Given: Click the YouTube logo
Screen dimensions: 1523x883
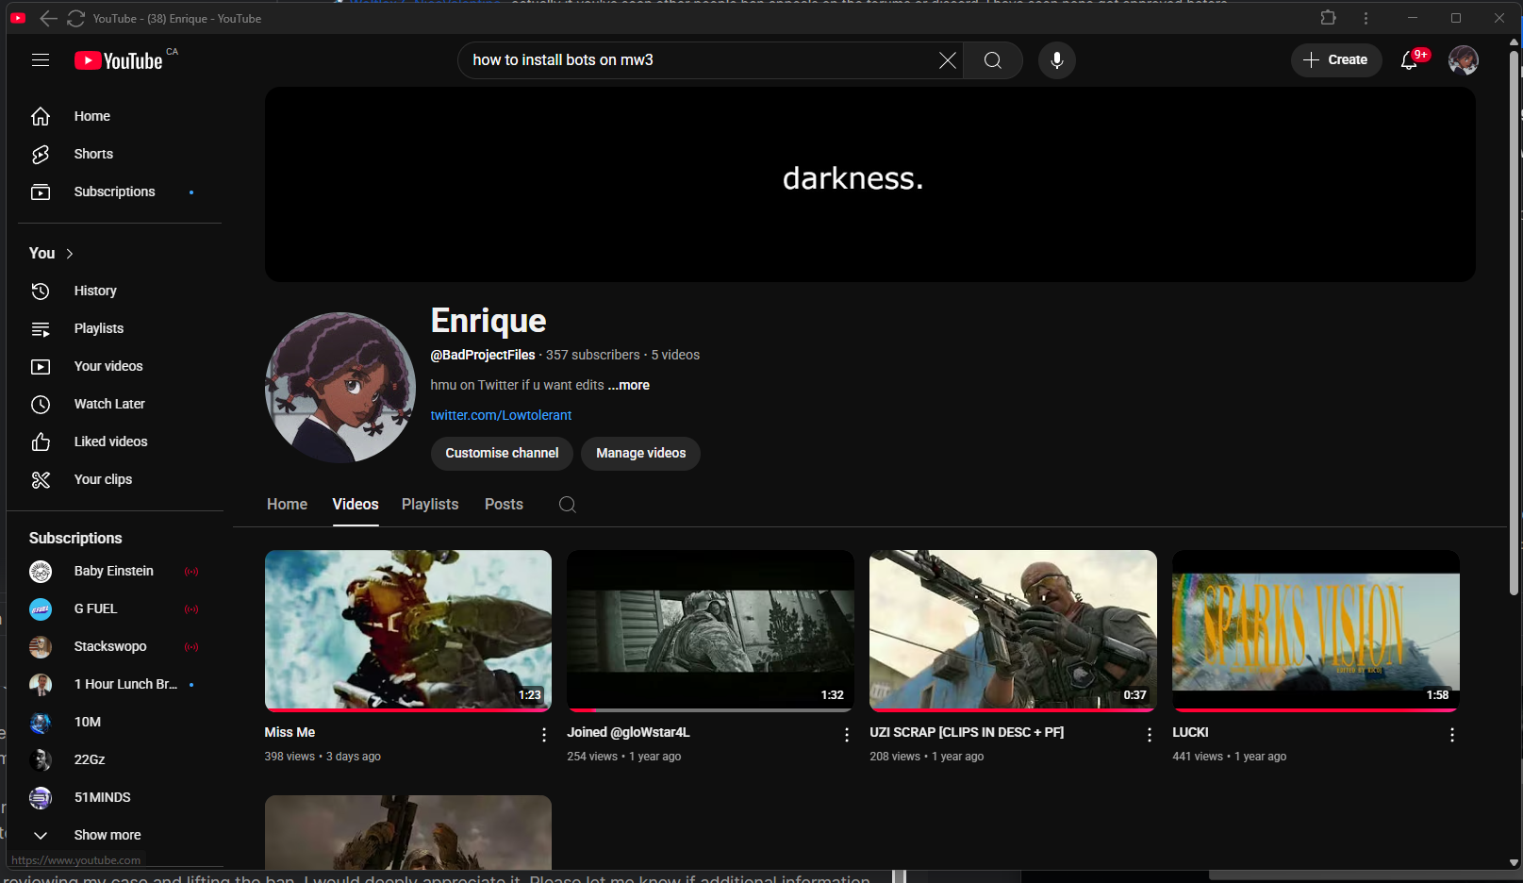Looking at the screenshot, I should pyautogui.click(x=119, y=60).
